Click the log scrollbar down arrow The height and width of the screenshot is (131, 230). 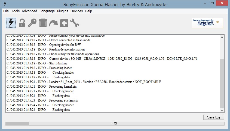coord(222,110)
